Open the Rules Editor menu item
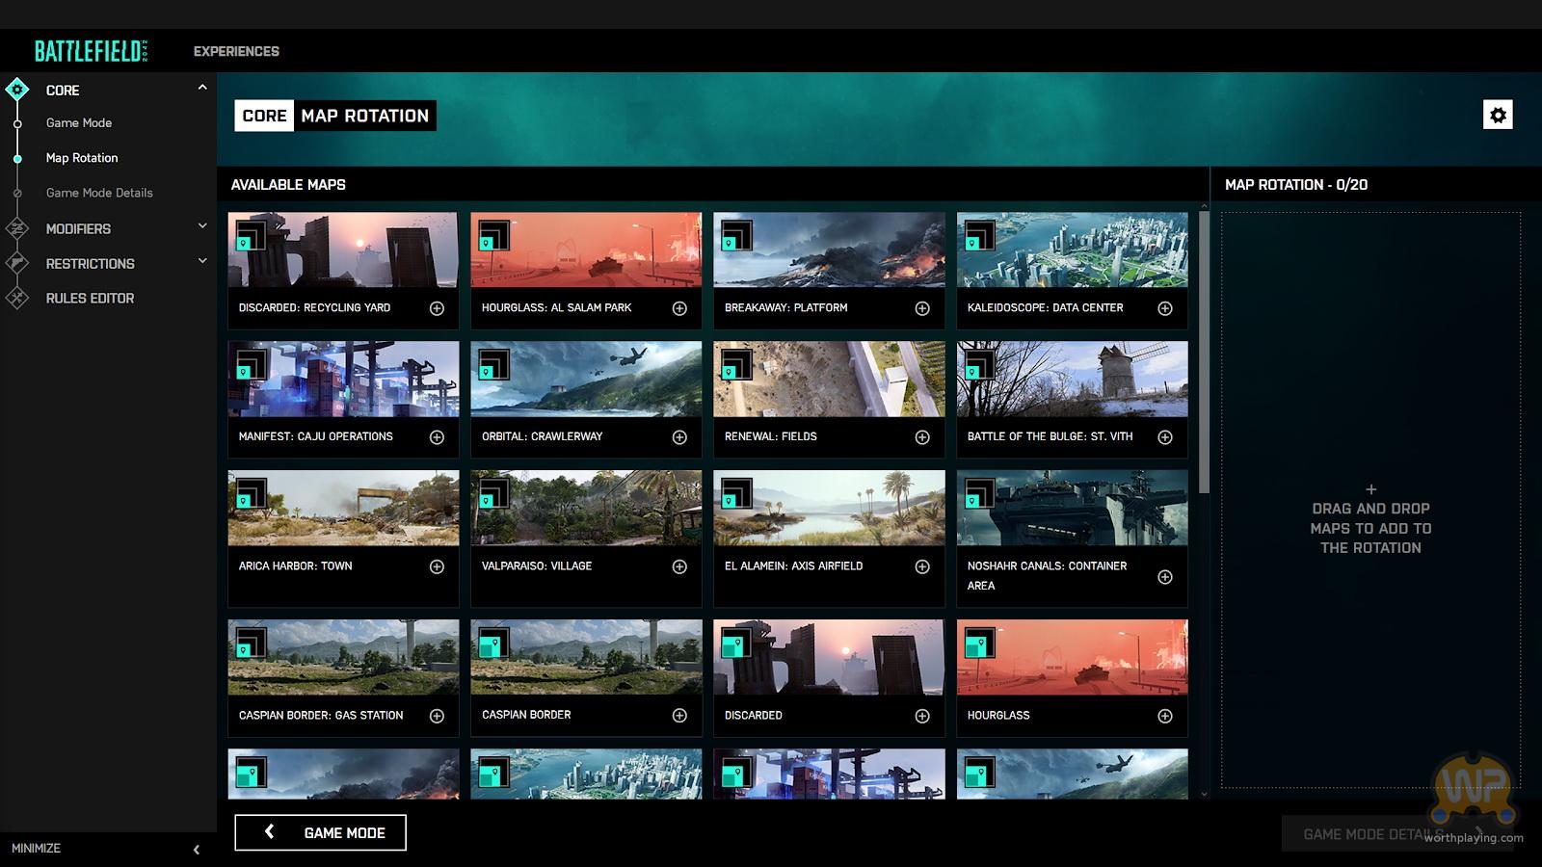This screenshot has width=1542, height=867. click(x=90, y=299)
